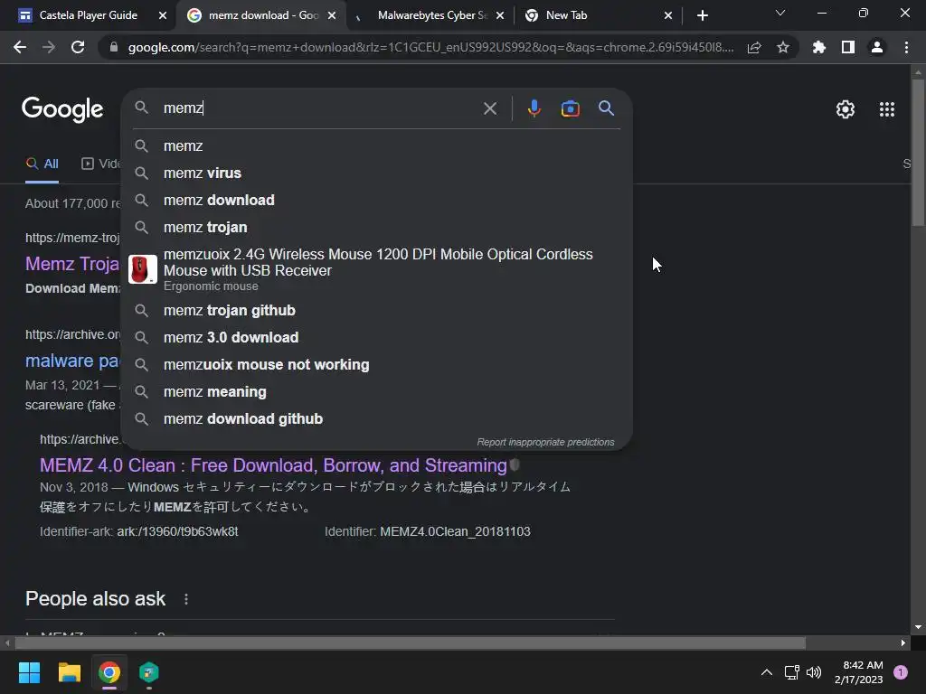Click the Chrome taskbar icon
926x694 pixels.
click(x=109, y=672)
